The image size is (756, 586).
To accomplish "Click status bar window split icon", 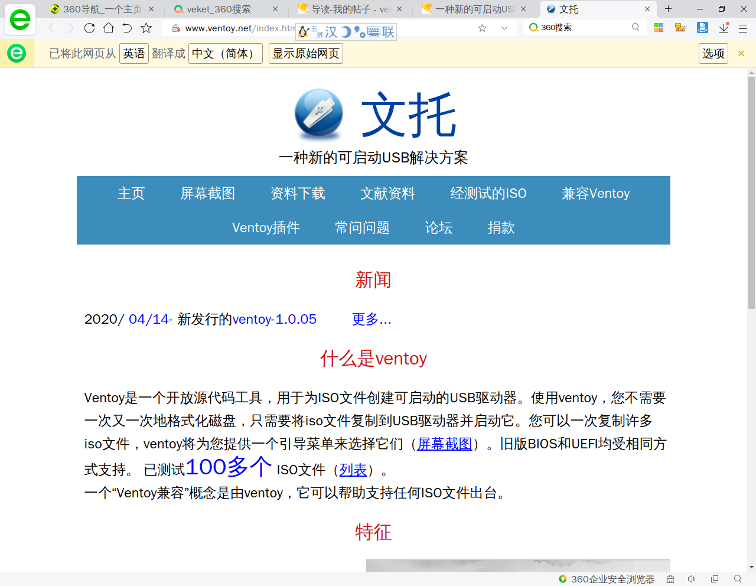I will click(715, 579).
